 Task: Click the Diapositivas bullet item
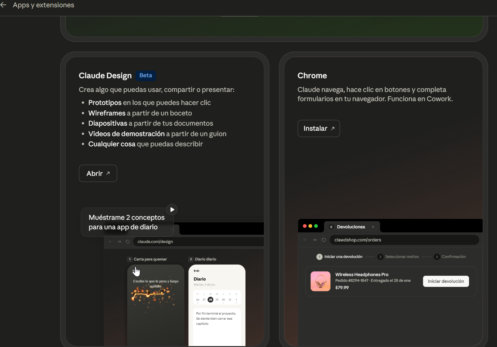coord(151,123)
